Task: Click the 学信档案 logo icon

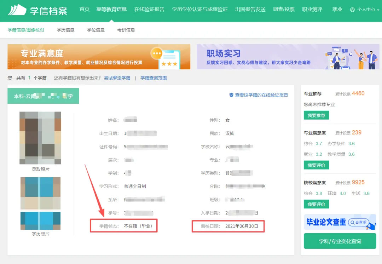Action: tap(17, 10)
